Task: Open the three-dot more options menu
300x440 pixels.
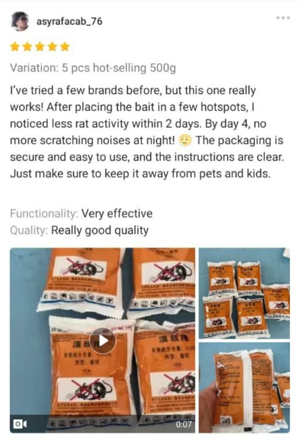Action: 283,18
